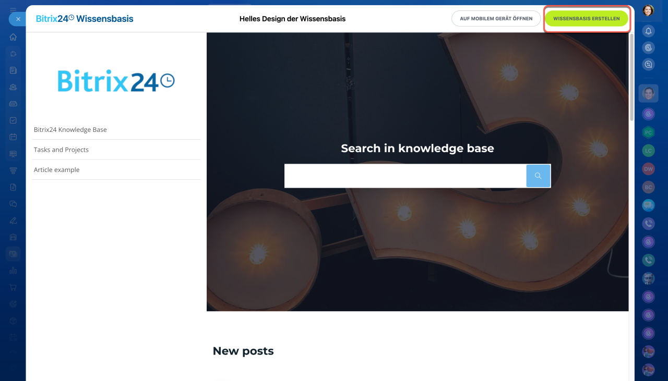Click the chat search icon in right panel
The height and width of the screenshot is (381, 668).
click(x=648, y=65)
